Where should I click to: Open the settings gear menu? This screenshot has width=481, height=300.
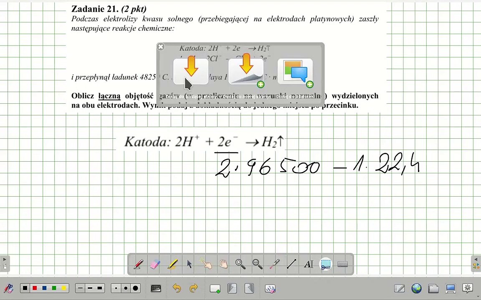[x=468, y=288]
